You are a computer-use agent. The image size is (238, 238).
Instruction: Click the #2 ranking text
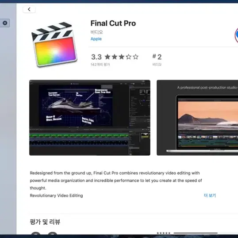click(x=157, y=57)
